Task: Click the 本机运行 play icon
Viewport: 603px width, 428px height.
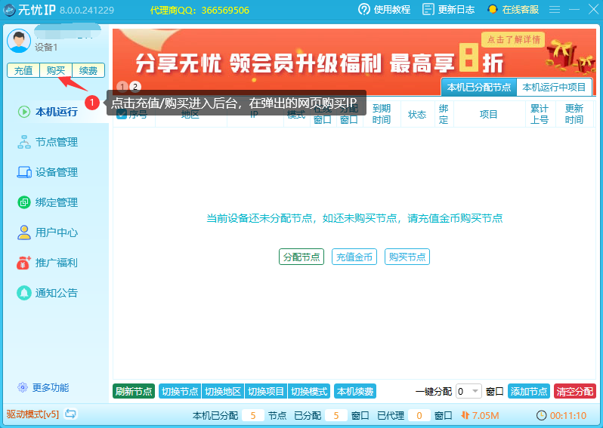Action: pyautogui.click(x=24, y=112)
